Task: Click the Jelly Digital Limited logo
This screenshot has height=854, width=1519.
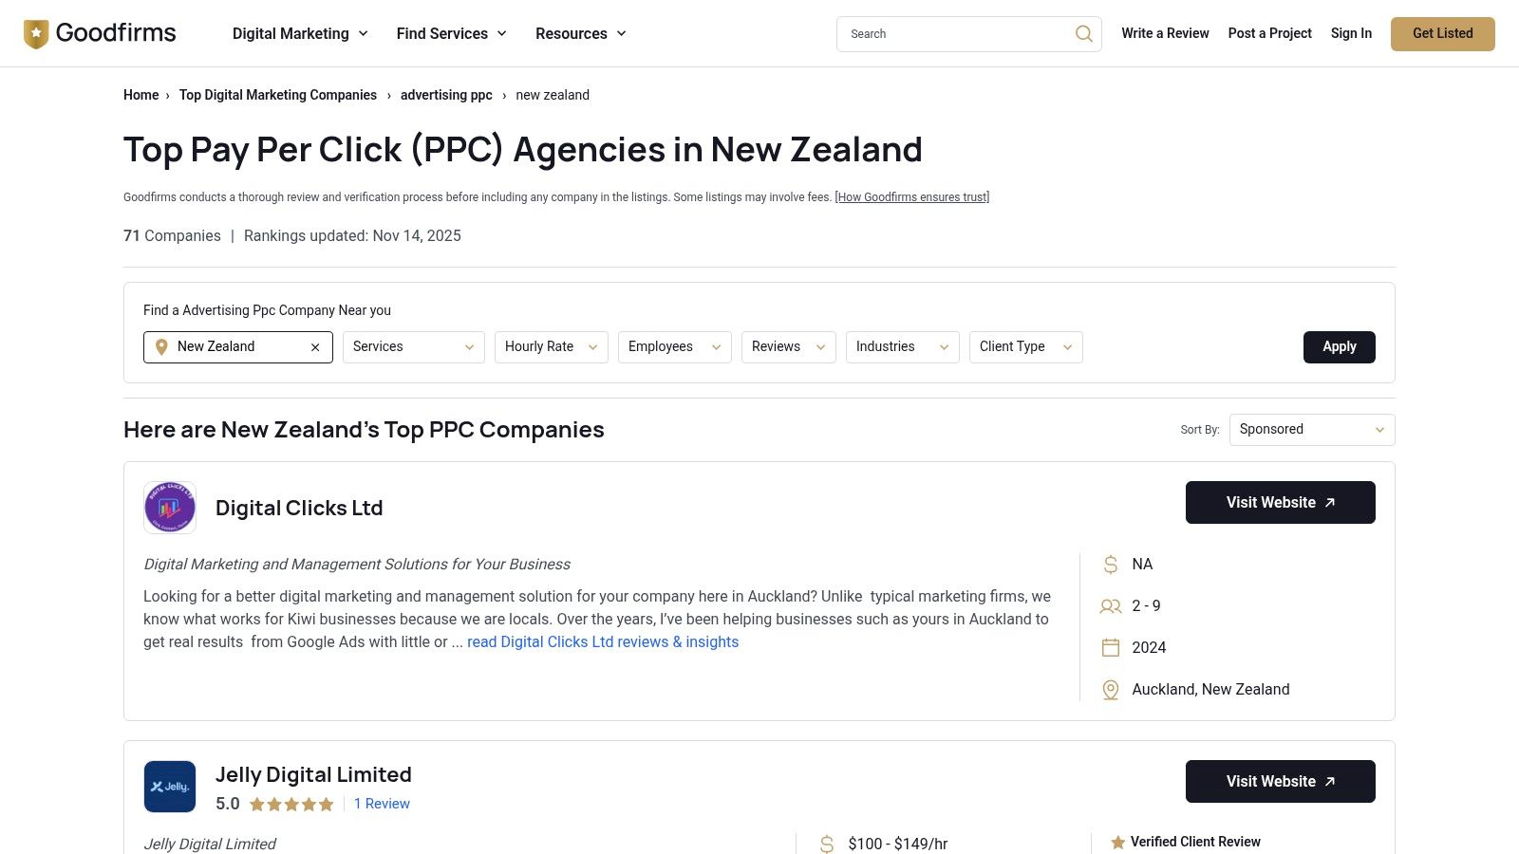Action: tap(169, 786)
